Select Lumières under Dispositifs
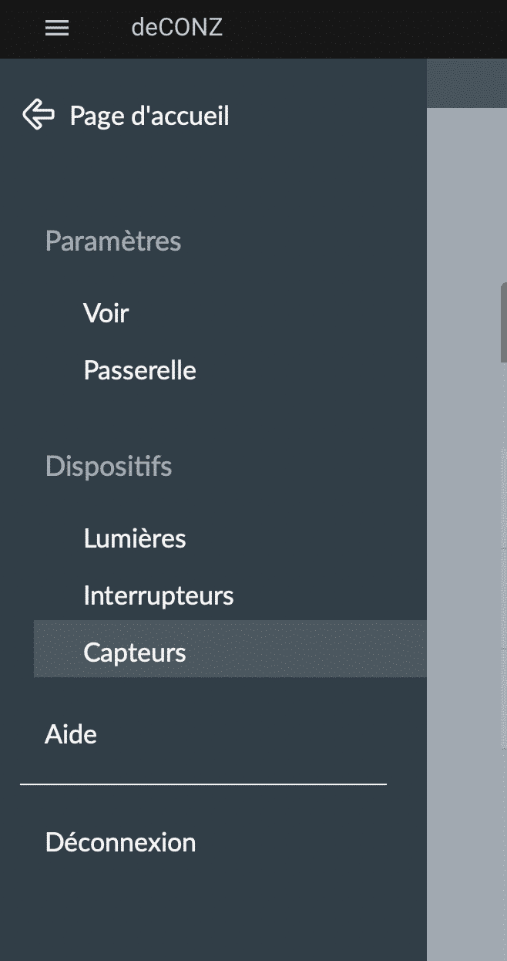Image resolution: width=507 pixels, height=961 pixels. point(135,538)
